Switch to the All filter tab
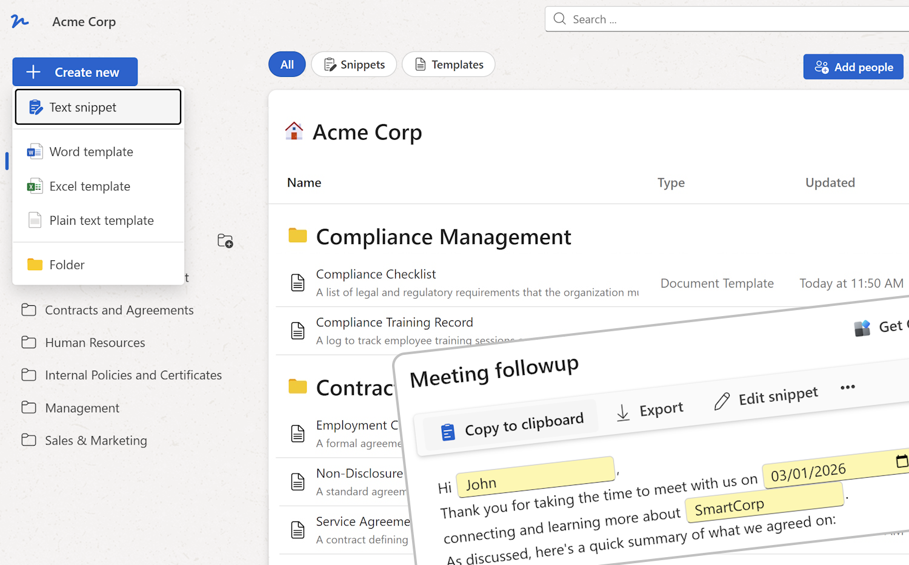Screen dimensions: 909x565 [x=287, y=64]
